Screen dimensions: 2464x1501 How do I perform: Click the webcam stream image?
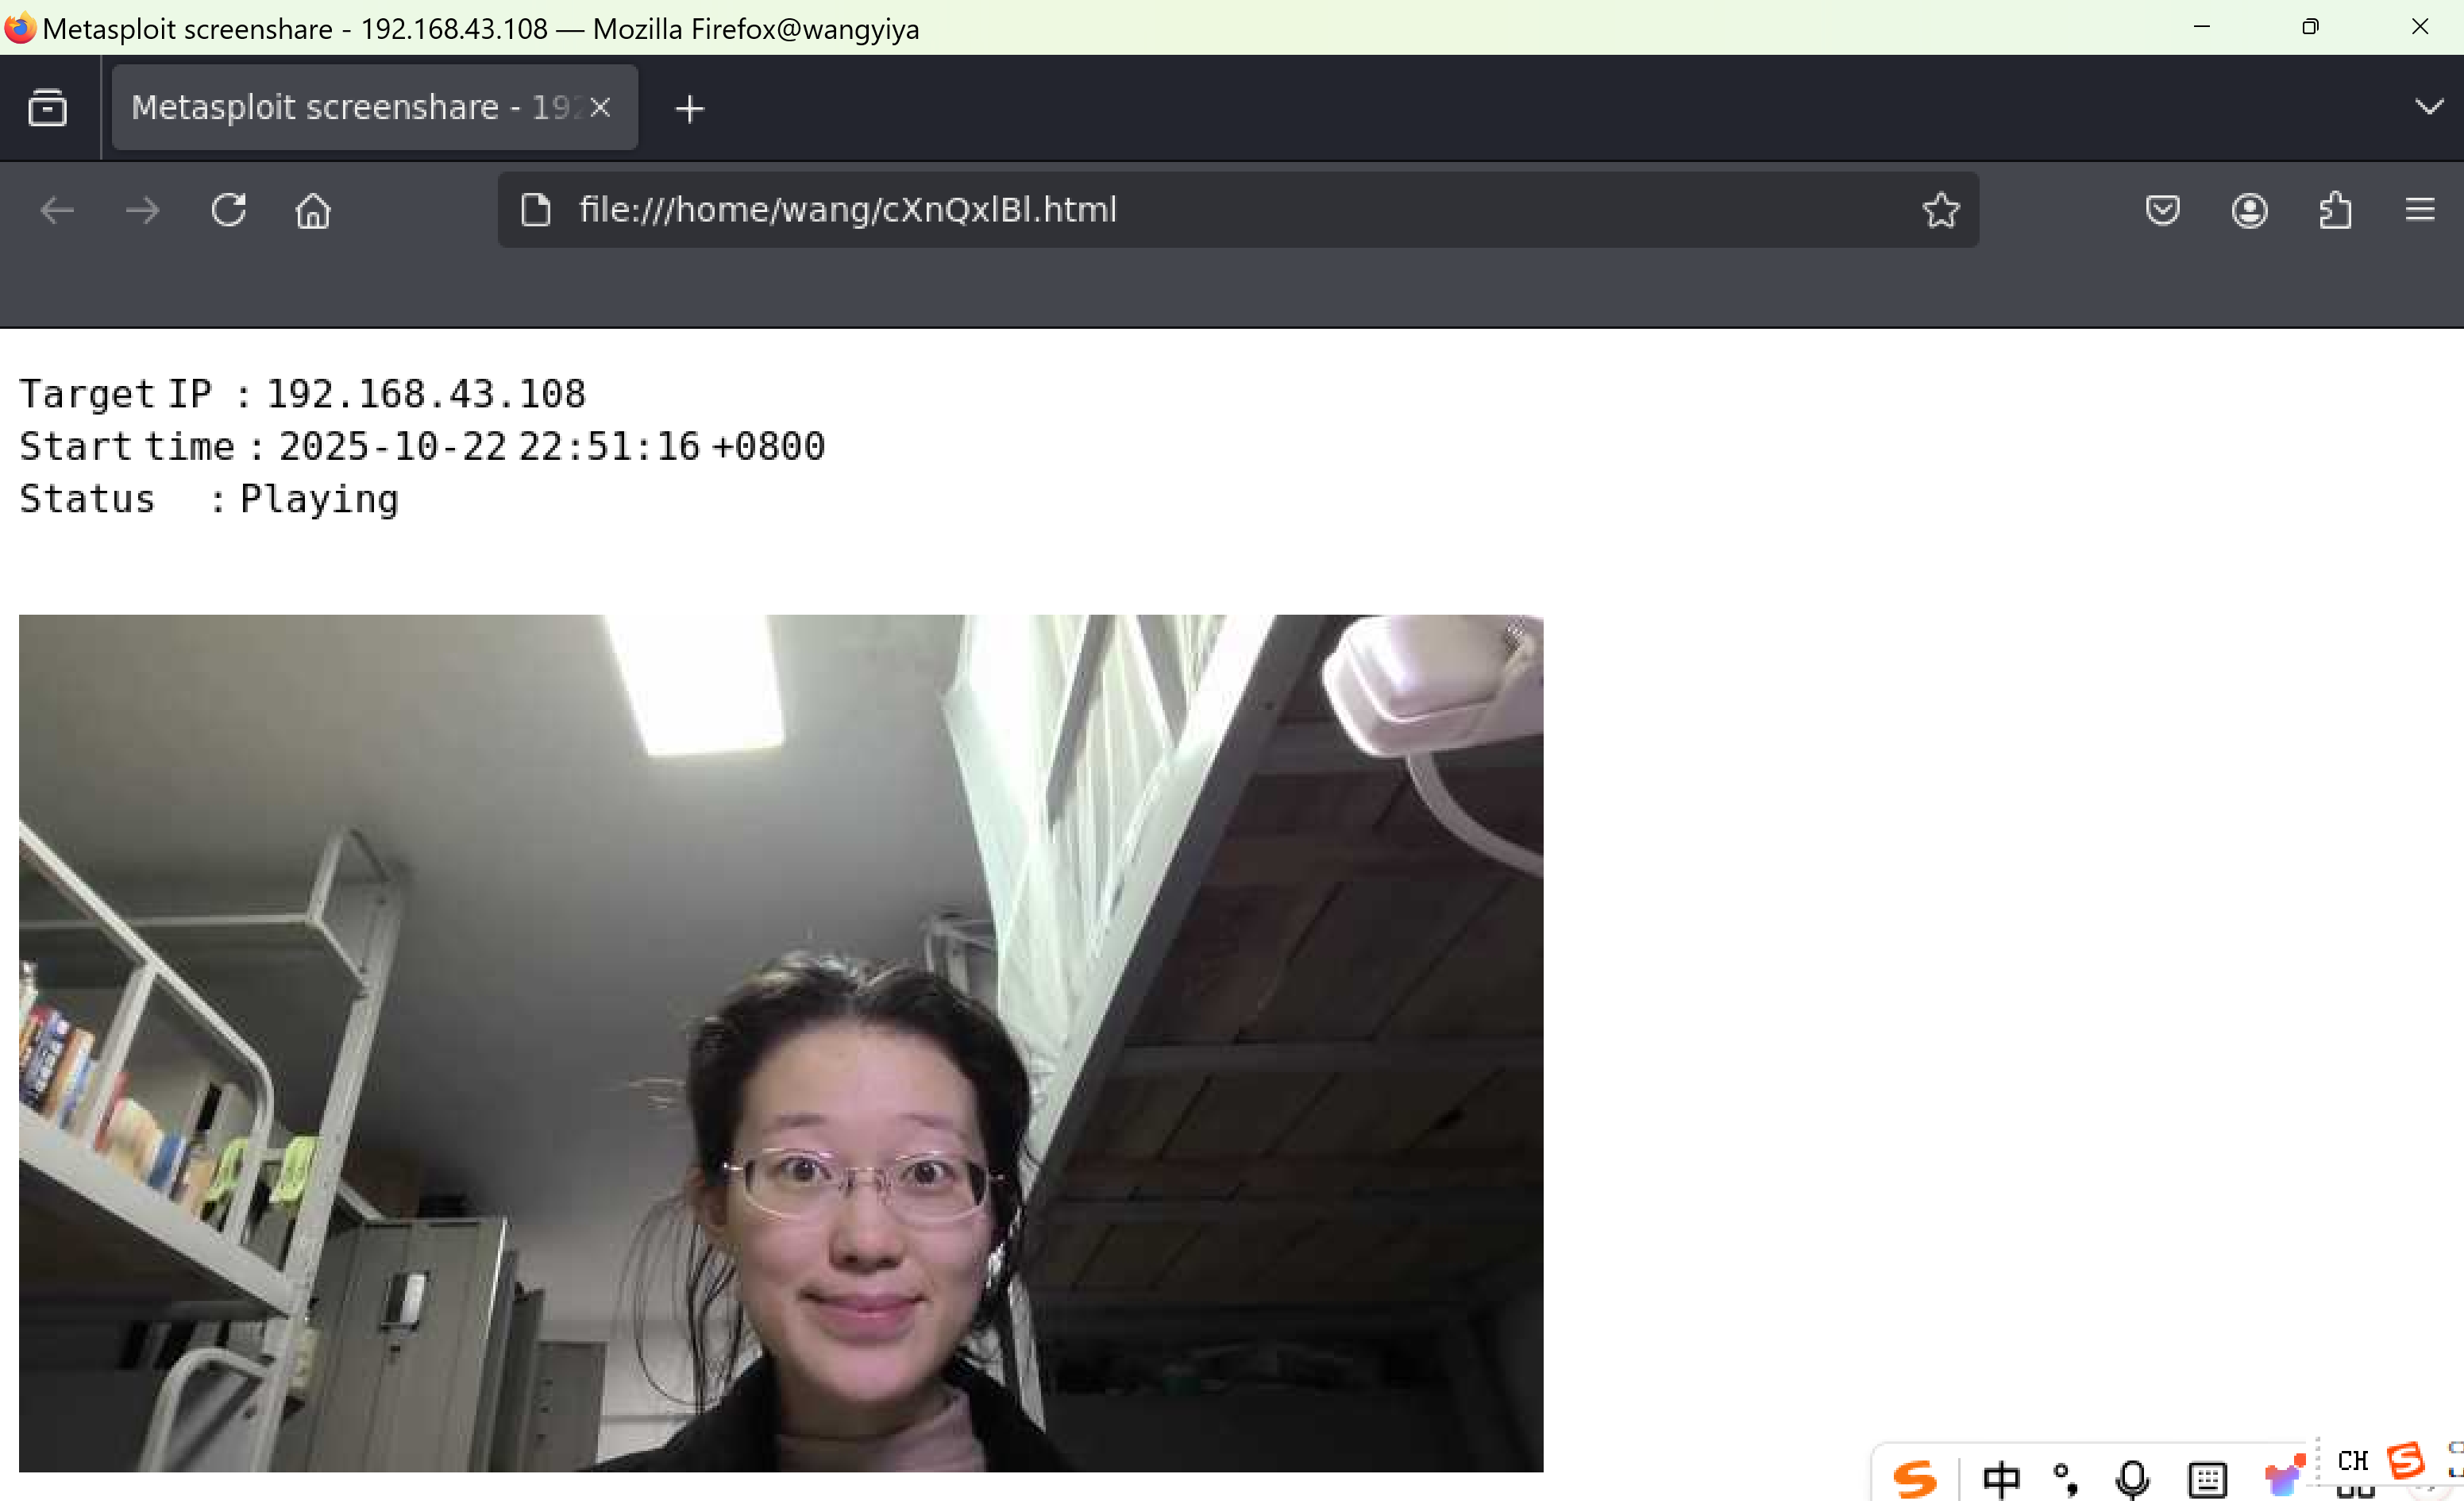coord(780,1042)
